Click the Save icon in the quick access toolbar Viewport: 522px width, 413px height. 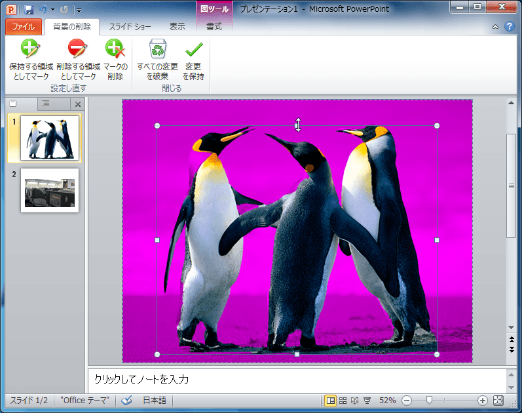pyautogui.click(x=29, y=10)
